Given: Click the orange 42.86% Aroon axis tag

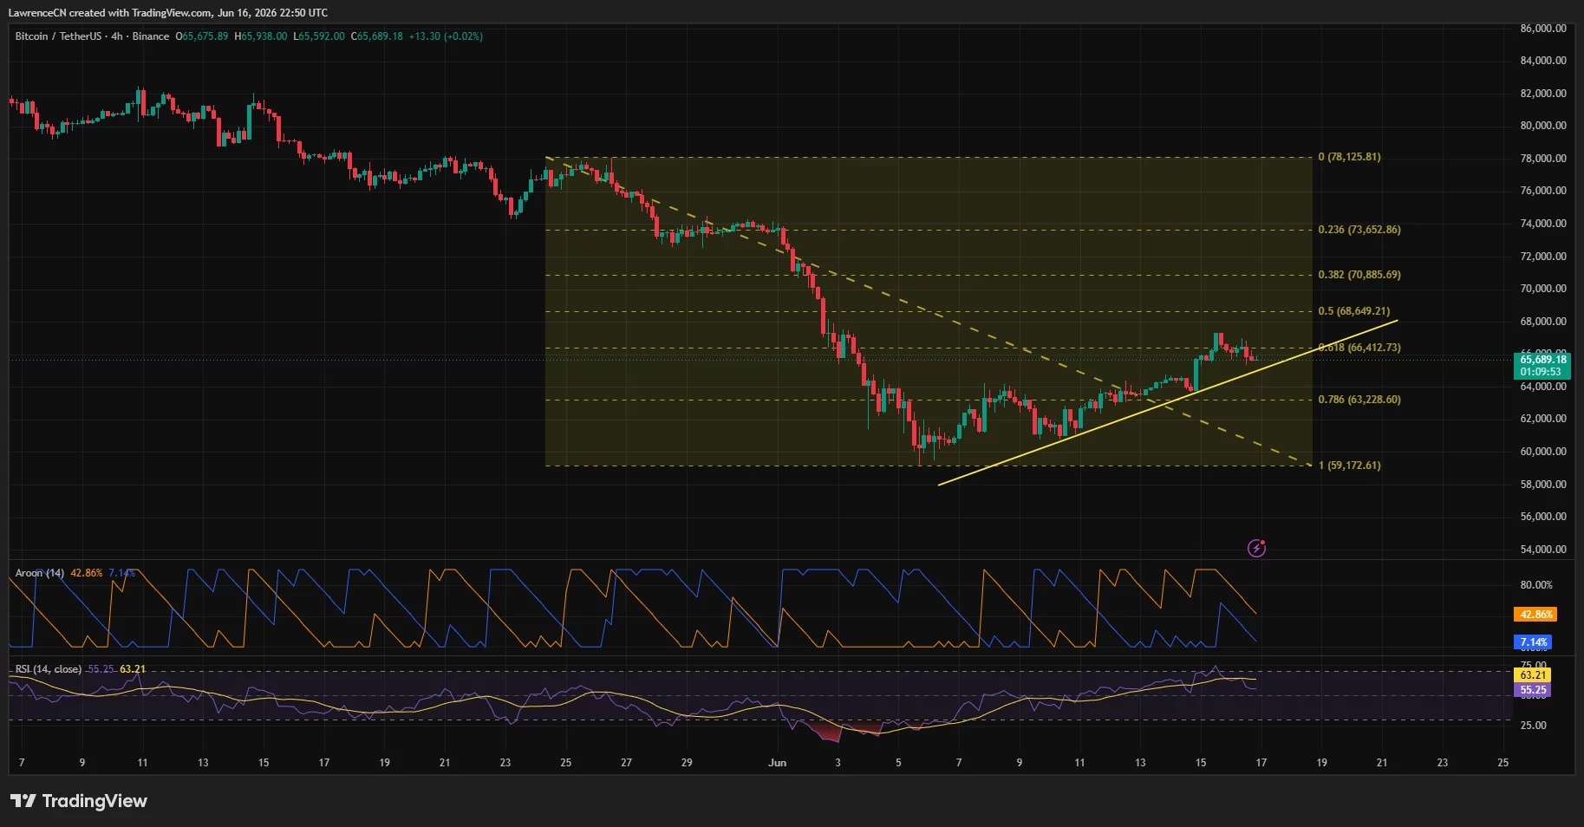Looking at the screenshot, I should 1535,615.
